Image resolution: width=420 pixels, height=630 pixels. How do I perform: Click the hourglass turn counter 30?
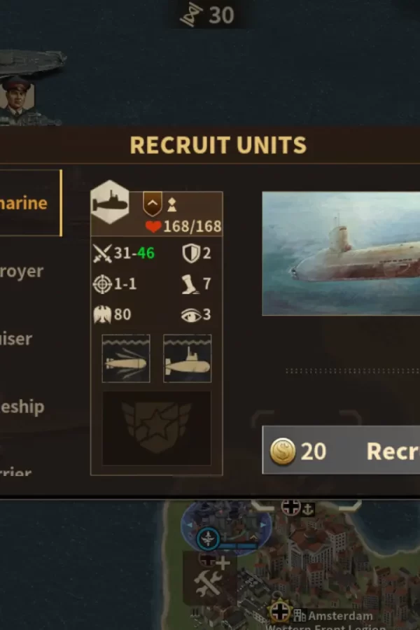[x=207, y=15]
